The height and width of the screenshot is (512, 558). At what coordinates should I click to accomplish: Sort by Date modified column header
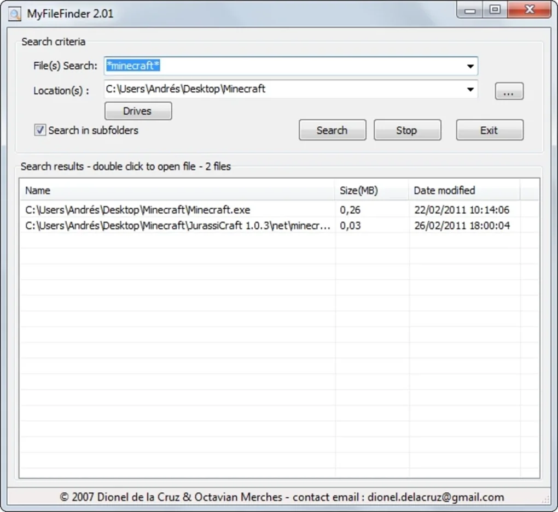(464, 190)
